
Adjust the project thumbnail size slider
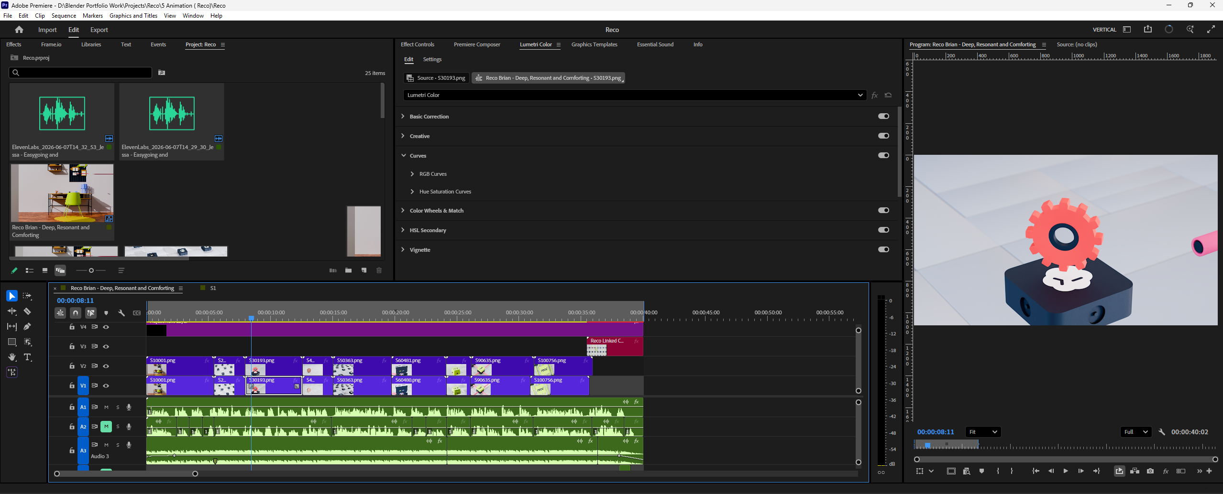tap(91, 270)
